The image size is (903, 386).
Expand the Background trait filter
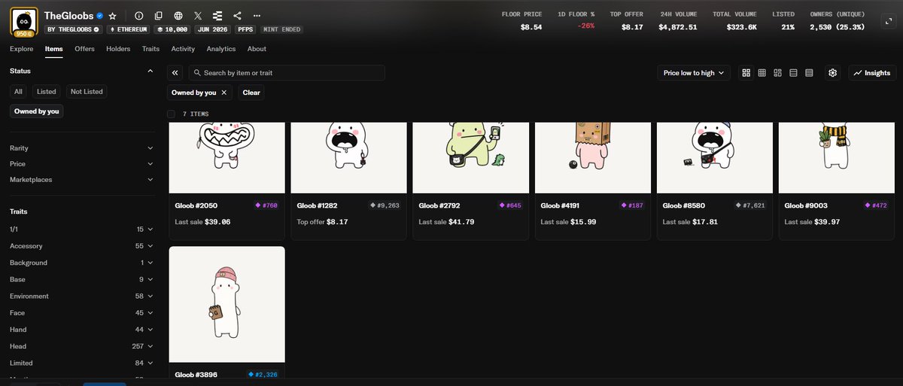click(x=81, y=263)
